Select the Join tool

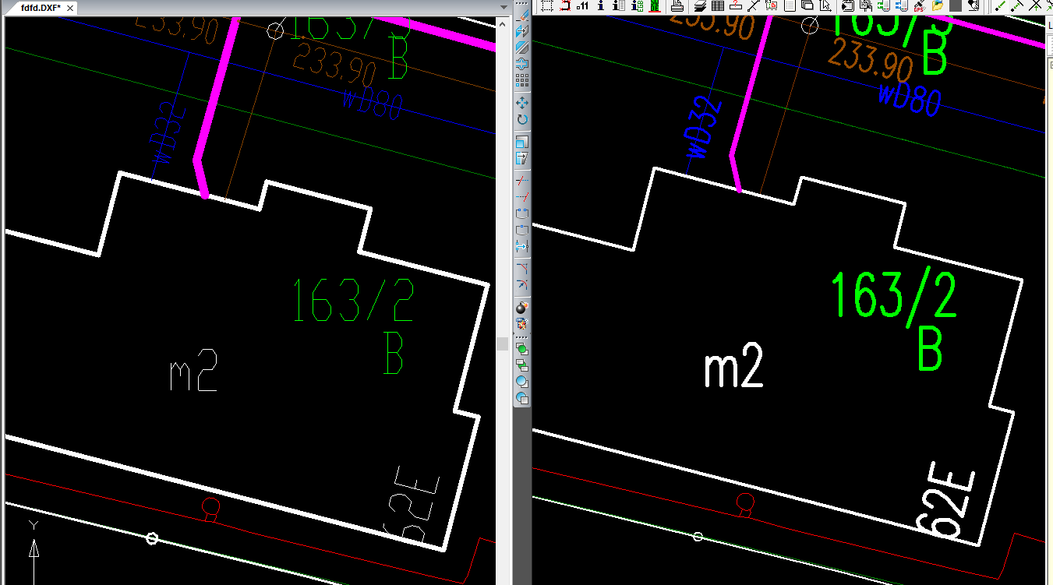click(x=522, y=246)
